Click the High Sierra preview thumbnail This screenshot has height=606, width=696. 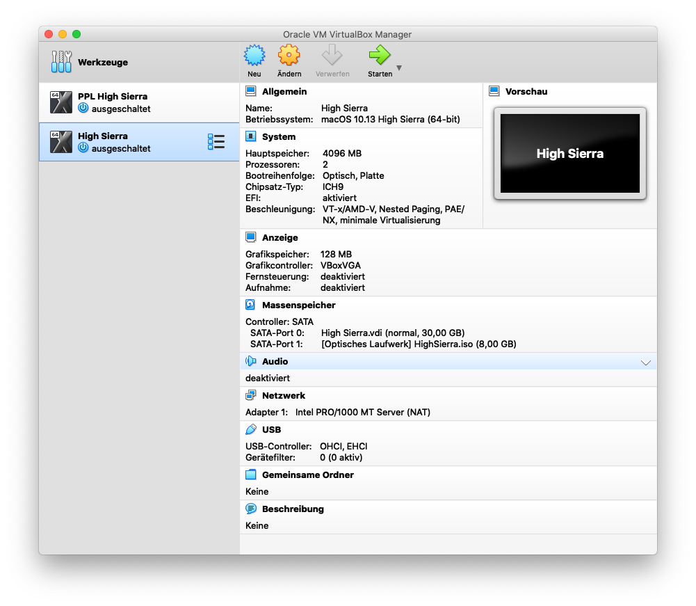(x=569, y=154)
